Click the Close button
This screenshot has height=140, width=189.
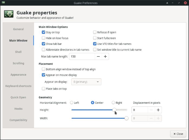coord(178,134)
